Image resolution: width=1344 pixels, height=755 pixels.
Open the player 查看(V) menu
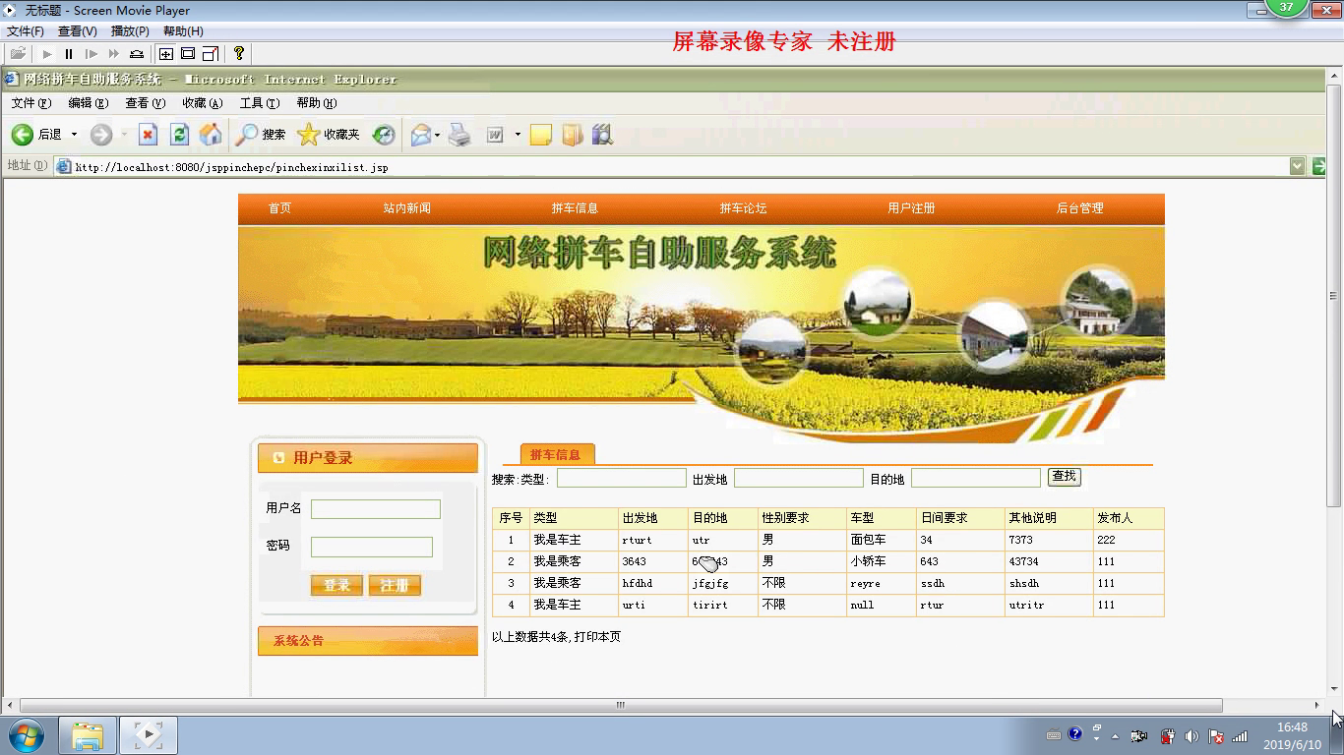coord(78,31)
